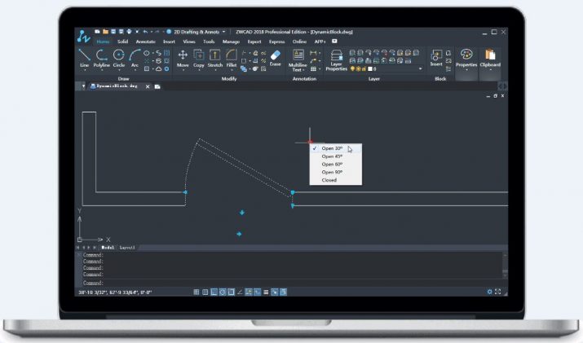Toggle grid display in status bar
583x343 pixels.
[205, 292]
